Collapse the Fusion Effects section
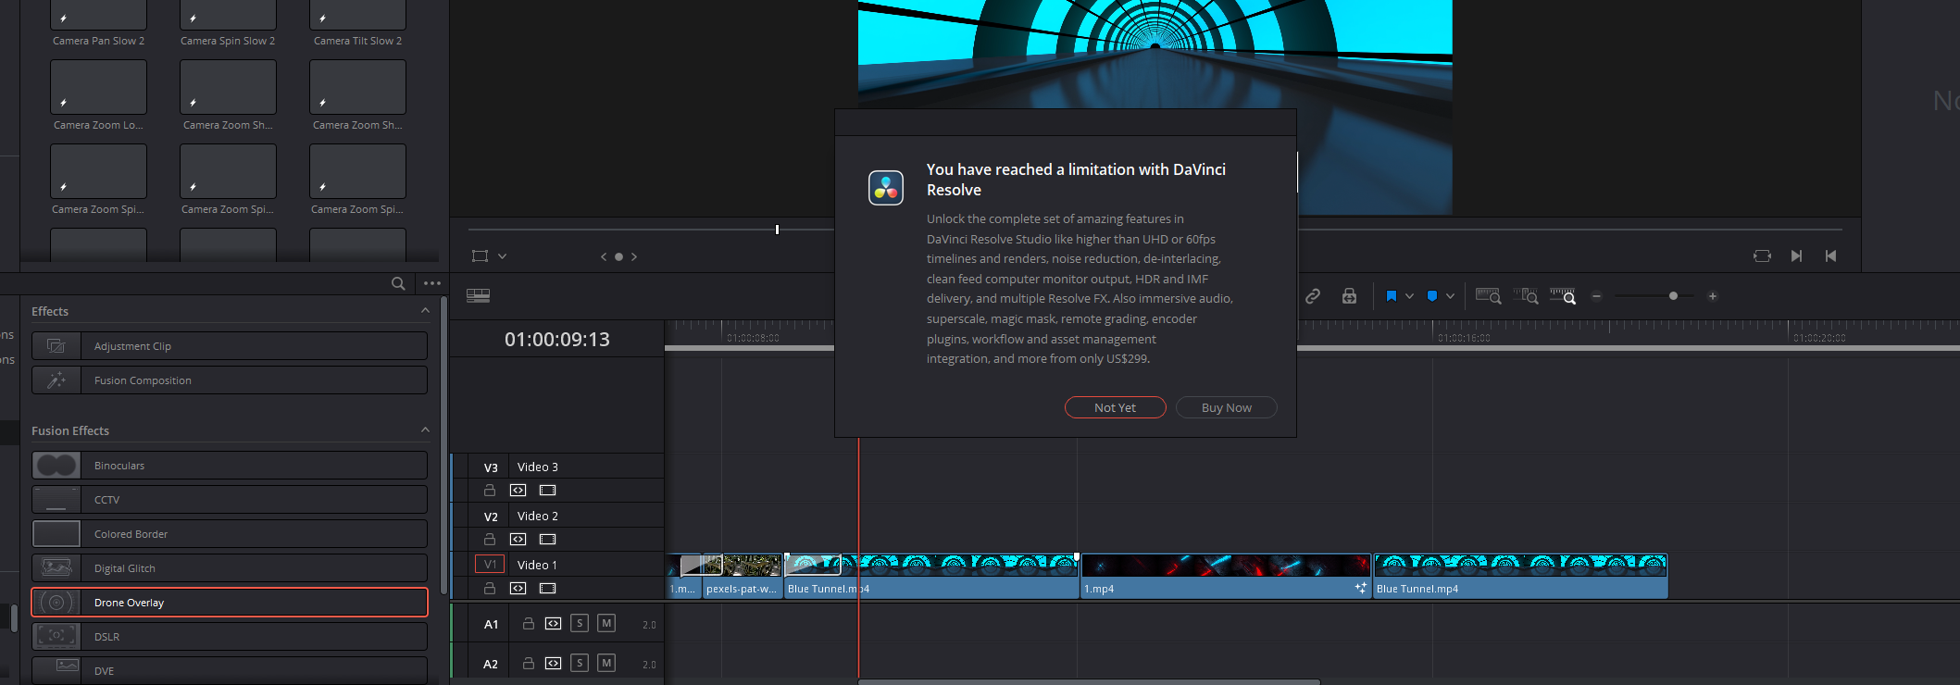This screenshot has width=1960, height=685. pyautogui.click(x=425, y=430)
